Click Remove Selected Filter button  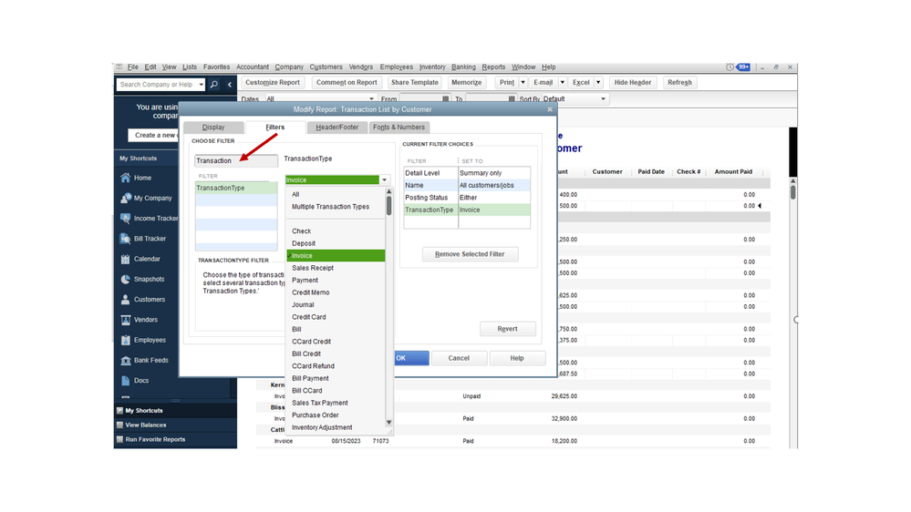coord(470,254)
